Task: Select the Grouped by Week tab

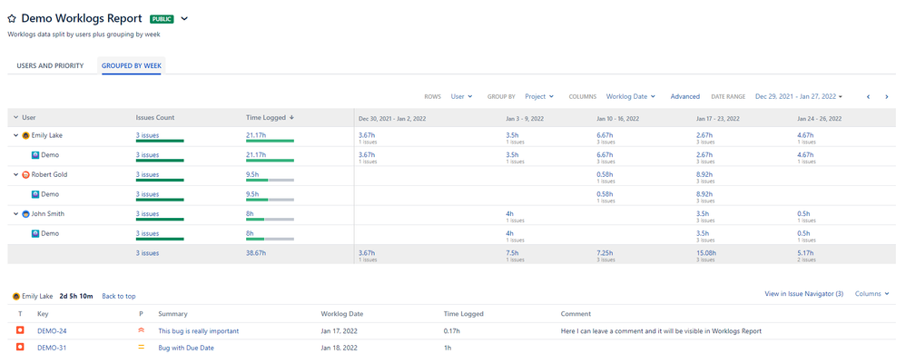Action: click(132, 66)
